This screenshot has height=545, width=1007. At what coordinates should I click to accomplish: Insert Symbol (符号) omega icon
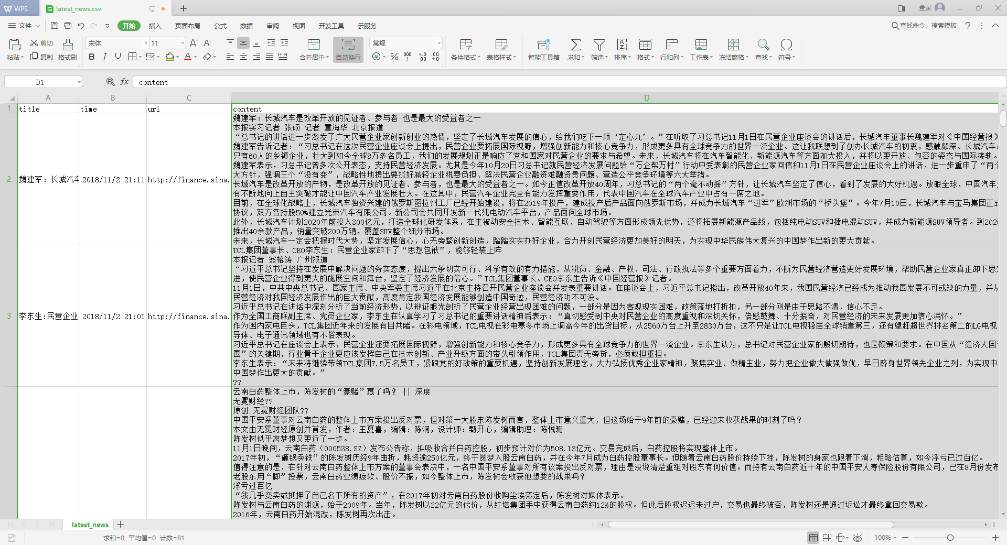point(786,45)
